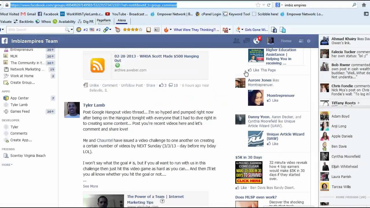Click profile picture thumbnail in header
This screenshot has height=208, width=370.
pyautogui.click(x=270, y=41)
